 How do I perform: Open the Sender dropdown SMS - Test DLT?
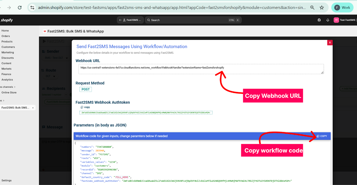pos(54,58)
